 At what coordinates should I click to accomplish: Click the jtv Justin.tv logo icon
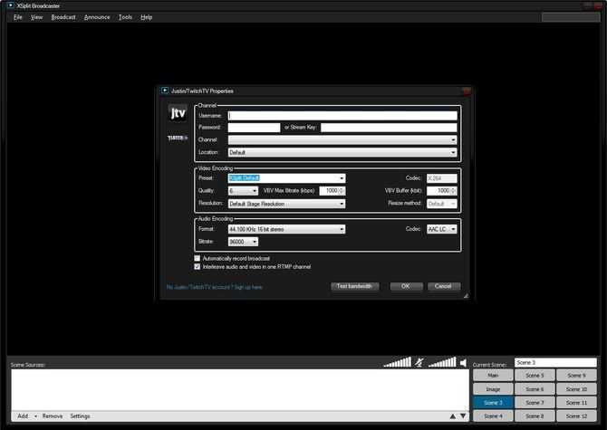pos(178,113)
